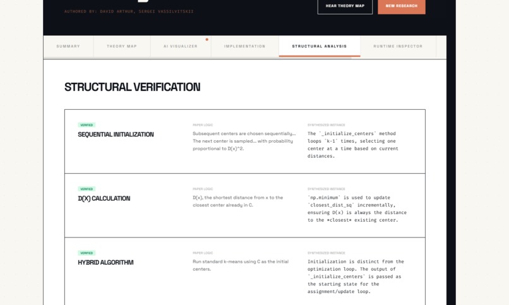Image resolution: width=509 pixels, height=305 pixels.
Task: Click the Verified badge above Sequential Initialization
Action: (x=87, y=125)
